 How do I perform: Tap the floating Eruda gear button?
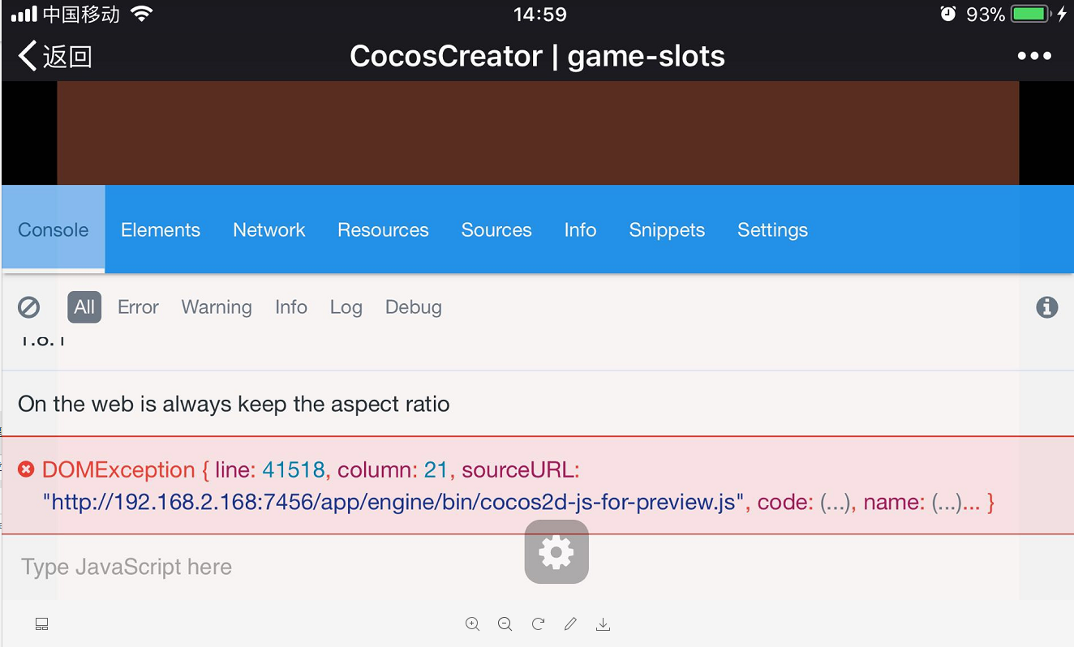[x=556, y=551]
